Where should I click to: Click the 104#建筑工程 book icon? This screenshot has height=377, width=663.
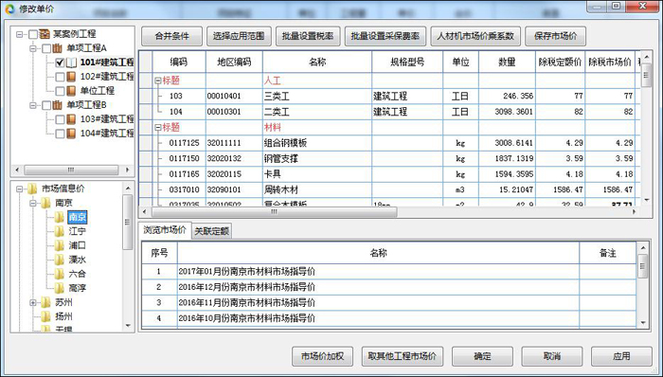[71, 134]
